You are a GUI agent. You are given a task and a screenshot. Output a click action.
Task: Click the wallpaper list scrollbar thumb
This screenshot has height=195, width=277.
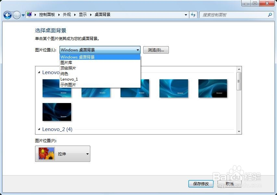pos(239,81)
